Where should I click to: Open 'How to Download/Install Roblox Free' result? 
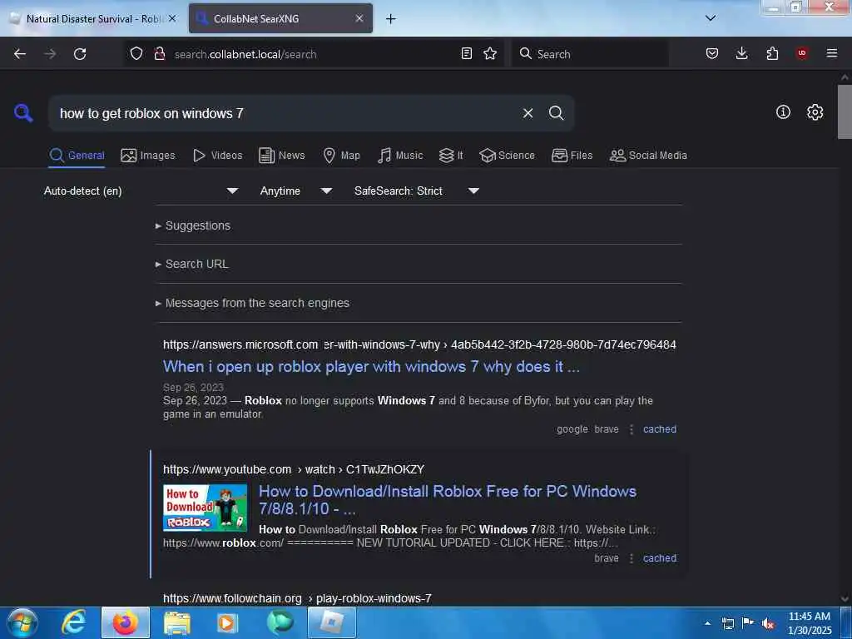447,500
